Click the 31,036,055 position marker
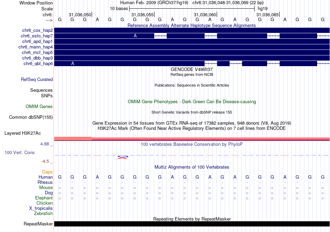This screenshot has height=232, width=330. tap(142, 15)
